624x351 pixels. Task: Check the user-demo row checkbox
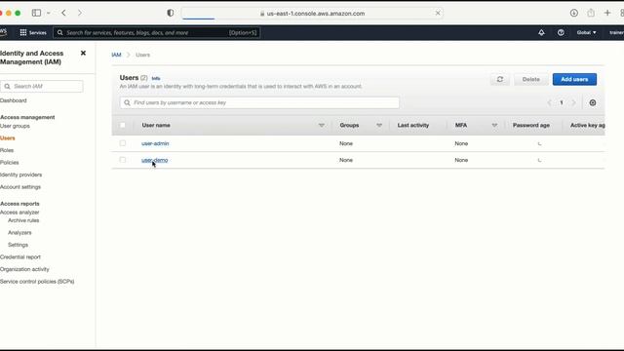tap(123, 160)
